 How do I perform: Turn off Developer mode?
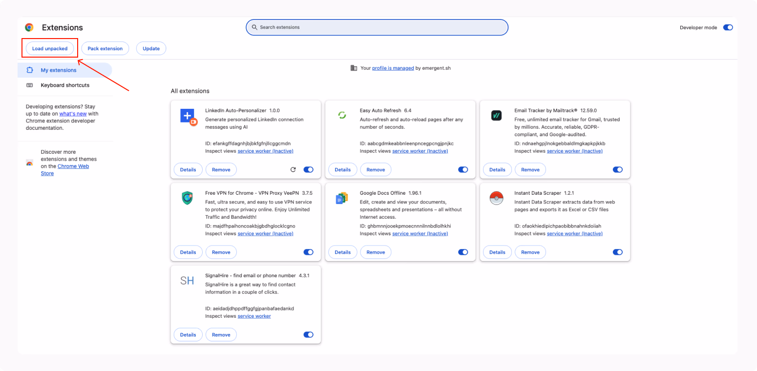pyautogui.click(x=728, y=27)
